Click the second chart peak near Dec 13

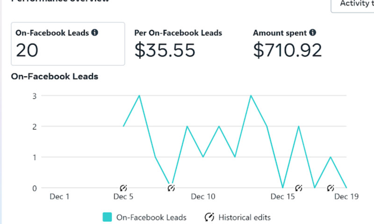251,96
